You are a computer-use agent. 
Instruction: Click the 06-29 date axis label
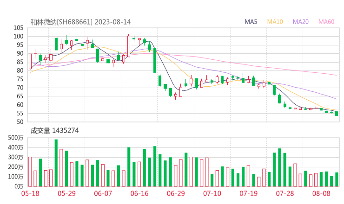pos(176,193)
